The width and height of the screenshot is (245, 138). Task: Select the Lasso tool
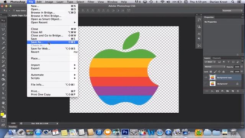pyautogui.click(x=3, y=30)
